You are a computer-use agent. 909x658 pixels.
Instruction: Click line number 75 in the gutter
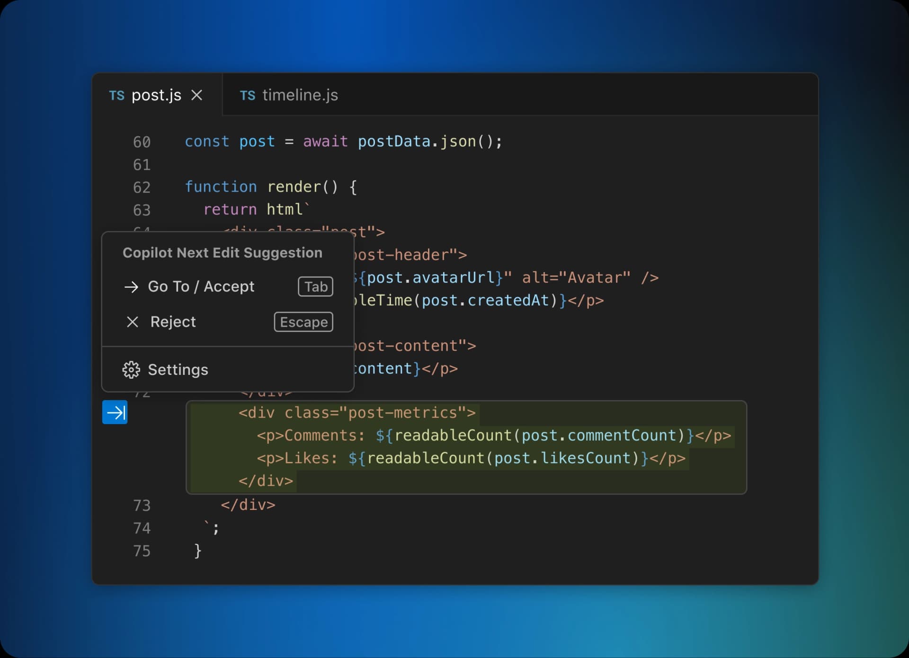(x=142, y=551)
